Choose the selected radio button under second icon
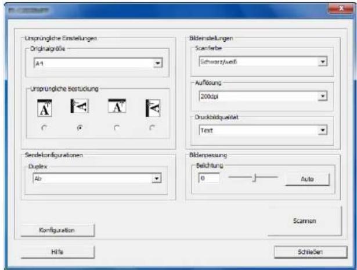The width and height of the screenshot is (357, 270). tap(80, 128)
